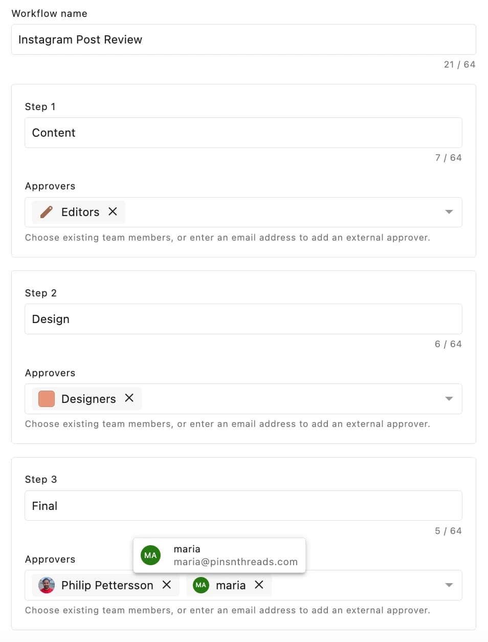Expand the Step 3 approvers dropdown
This screenshot has height=642, width=488.
pyautogui.click(x=450, y=585)
